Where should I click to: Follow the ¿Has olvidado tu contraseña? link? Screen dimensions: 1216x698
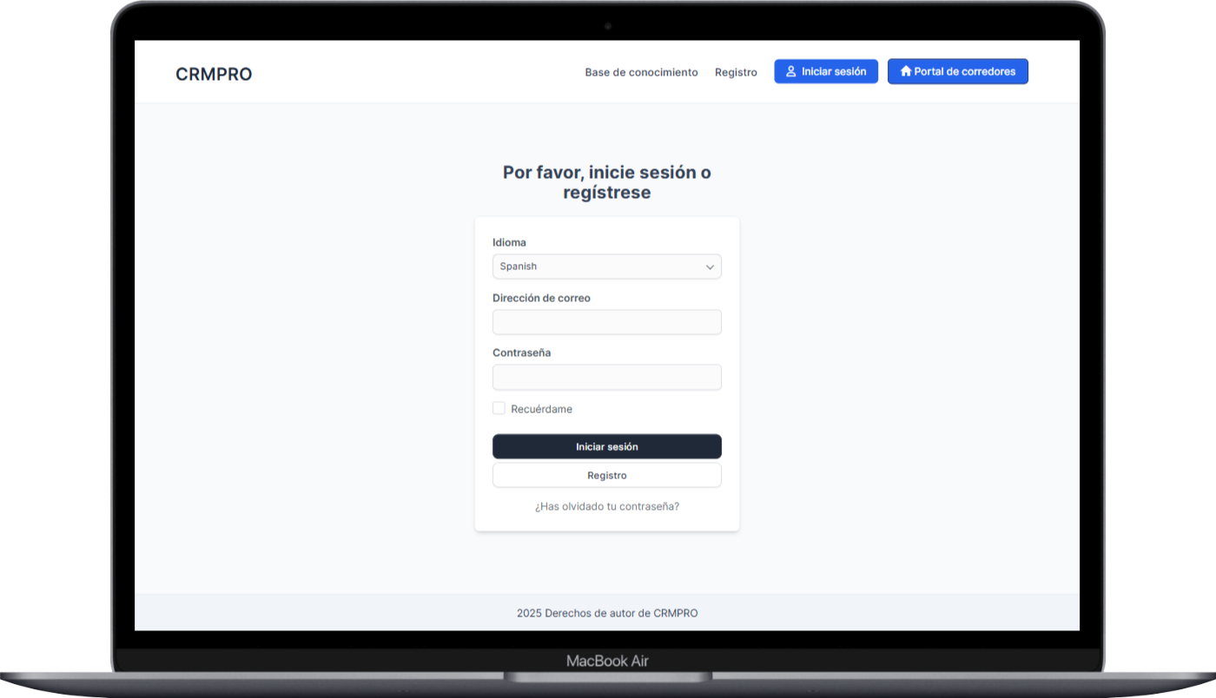click(606, 506)
